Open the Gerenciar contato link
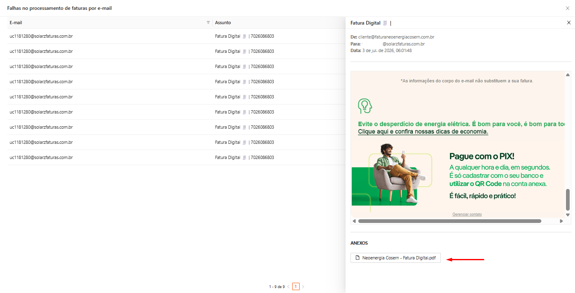Screen dimensions: 575x293 click(467, 214)
